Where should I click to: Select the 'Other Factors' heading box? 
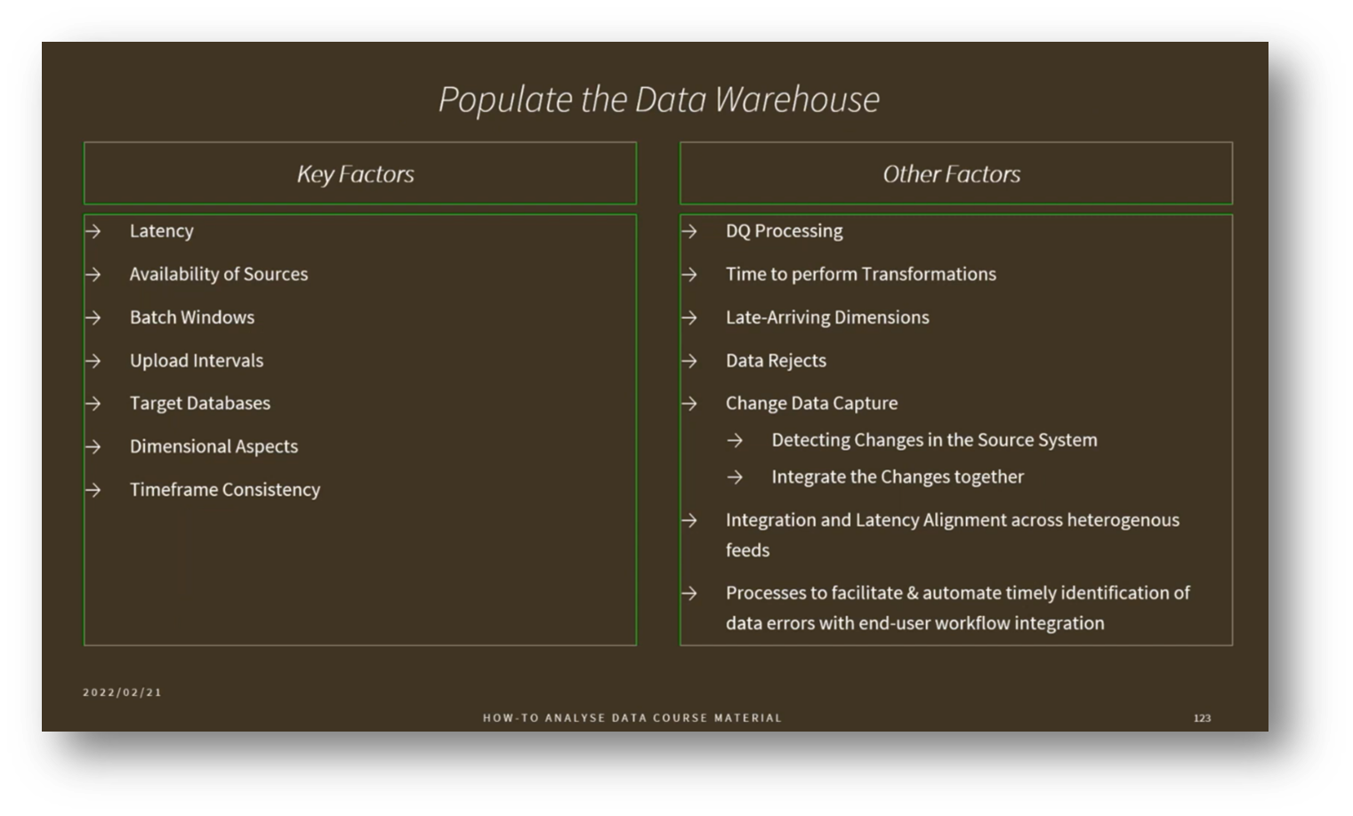956,173
